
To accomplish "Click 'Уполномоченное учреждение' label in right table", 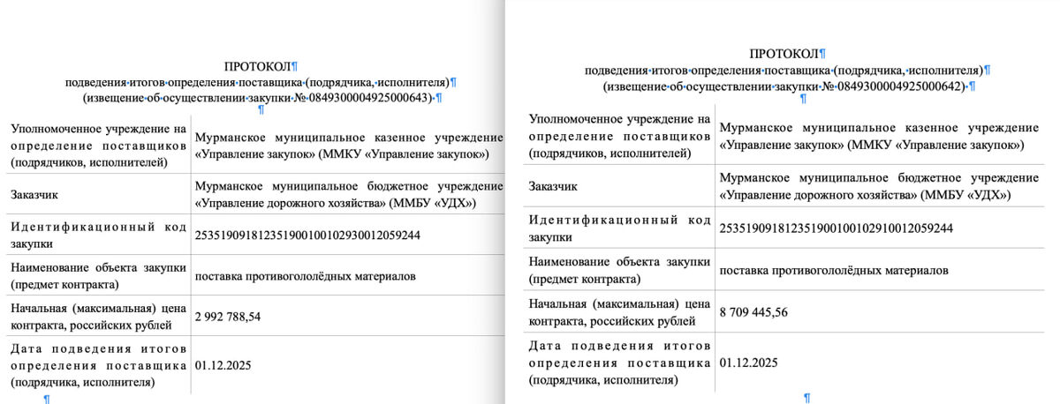I will (x=620, y=137).
